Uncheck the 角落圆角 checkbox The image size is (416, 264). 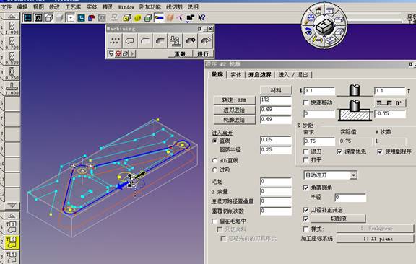pyautogui.click(x=305, y=188)
